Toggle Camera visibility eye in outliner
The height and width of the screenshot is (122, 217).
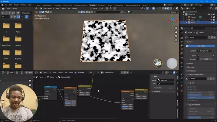point(212,17)
